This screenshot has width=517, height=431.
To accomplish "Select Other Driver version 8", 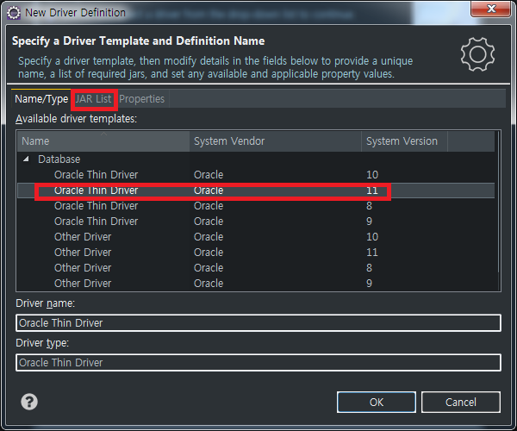I will tap(256, 268).
